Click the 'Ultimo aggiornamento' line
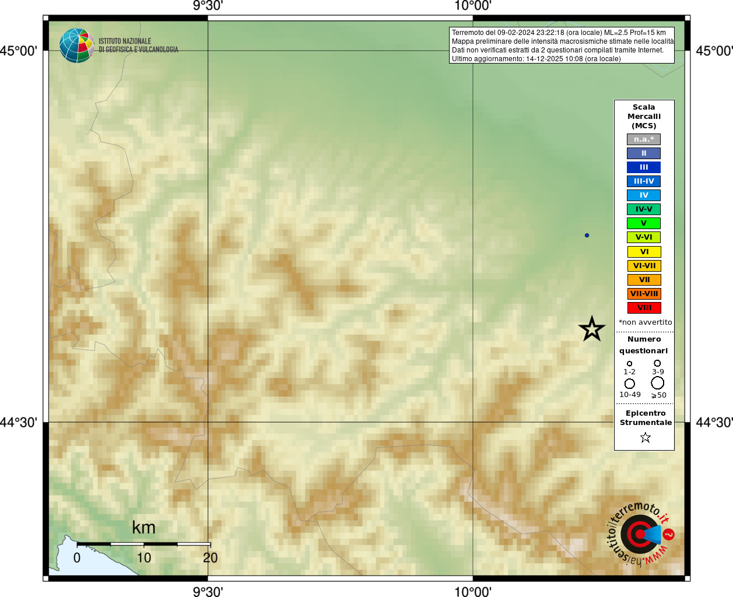The width and height of the screenshot is (733, 597). 536,59
